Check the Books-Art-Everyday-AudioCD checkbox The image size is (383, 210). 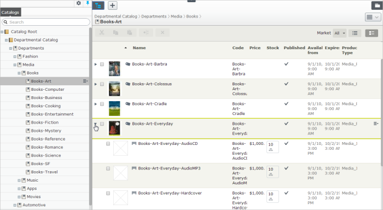pos(108,144)
